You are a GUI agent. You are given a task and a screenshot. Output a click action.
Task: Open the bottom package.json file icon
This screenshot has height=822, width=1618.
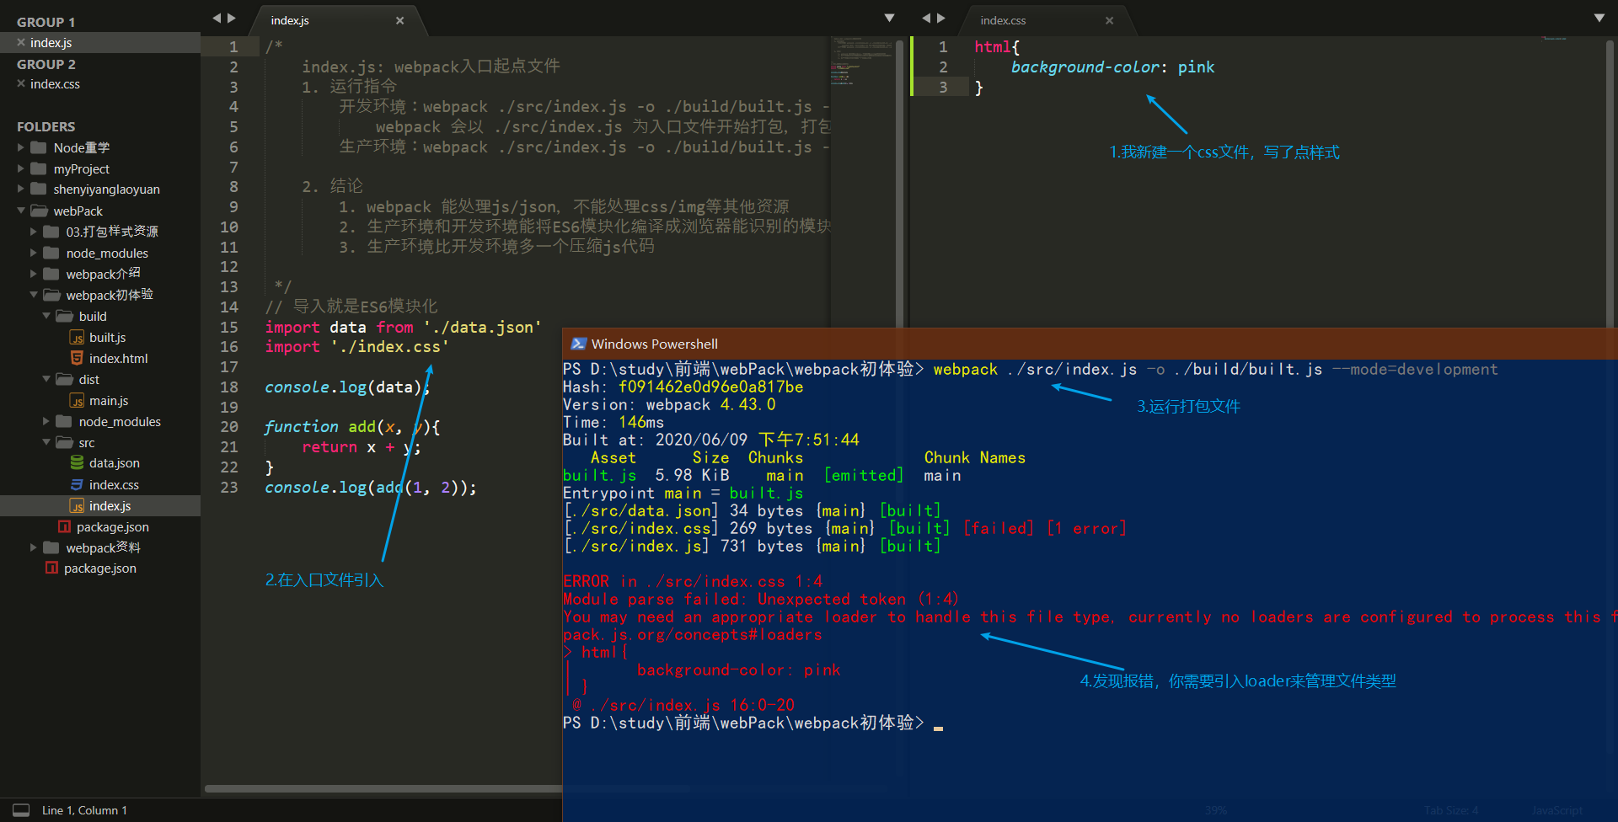(51, 568)
